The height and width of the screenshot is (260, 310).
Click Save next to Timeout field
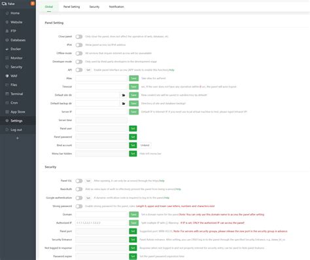coord(133,86)
